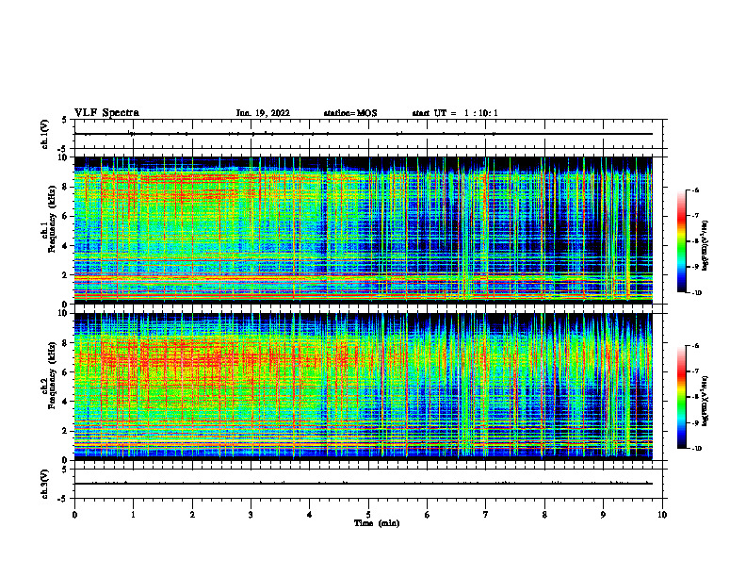Click the "-7" label on ch.1 colorbar
The image size is (746, 577).
point(696,216)
